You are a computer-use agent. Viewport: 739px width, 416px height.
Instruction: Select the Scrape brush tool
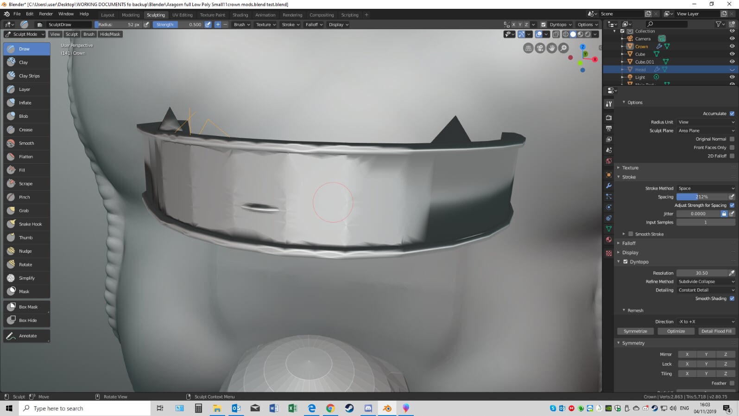(x=27, y=183)
